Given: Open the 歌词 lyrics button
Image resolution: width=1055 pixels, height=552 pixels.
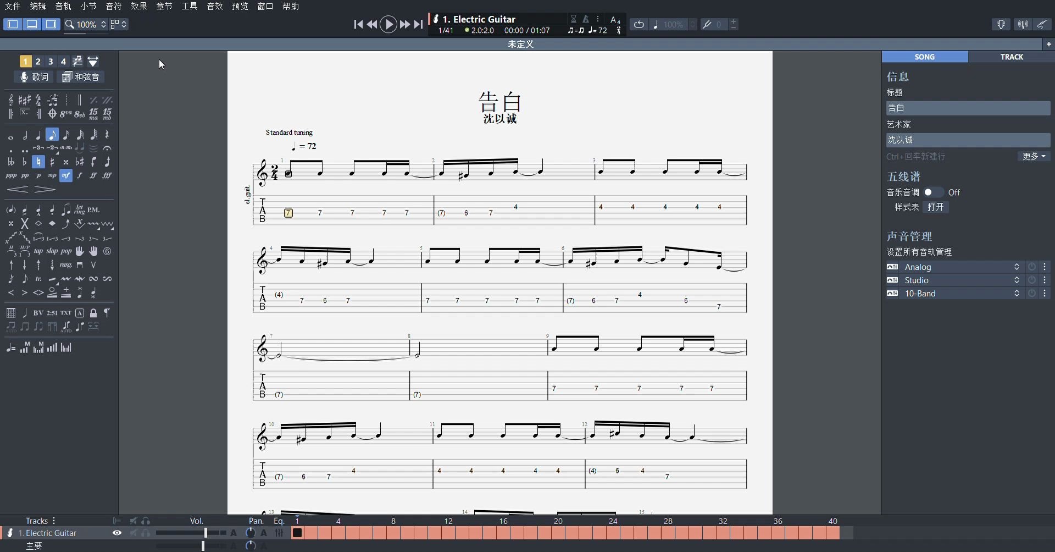Looking at the screenshot, I should [35, 77].
